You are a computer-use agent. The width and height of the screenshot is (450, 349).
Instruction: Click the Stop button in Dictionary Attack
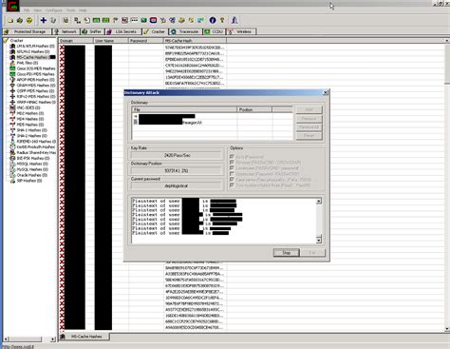pos(287,253)
